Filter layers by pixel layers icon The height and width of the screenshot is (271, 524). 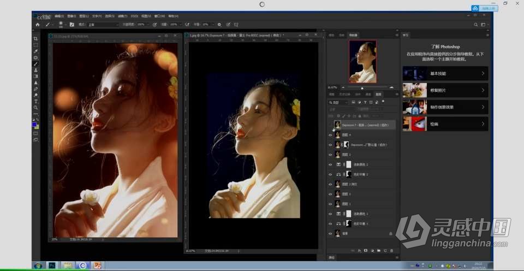(x=353, y=102)
